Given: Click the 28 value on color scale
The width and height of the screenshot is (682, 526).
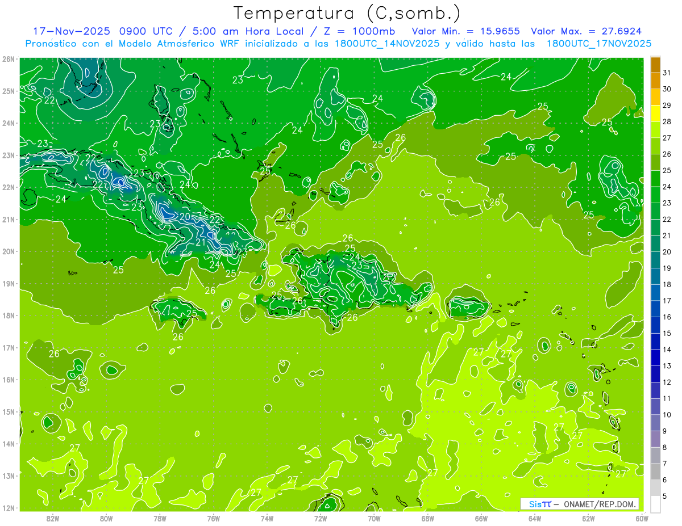Looking at the screenshot, I should click(x=667, y=121).
